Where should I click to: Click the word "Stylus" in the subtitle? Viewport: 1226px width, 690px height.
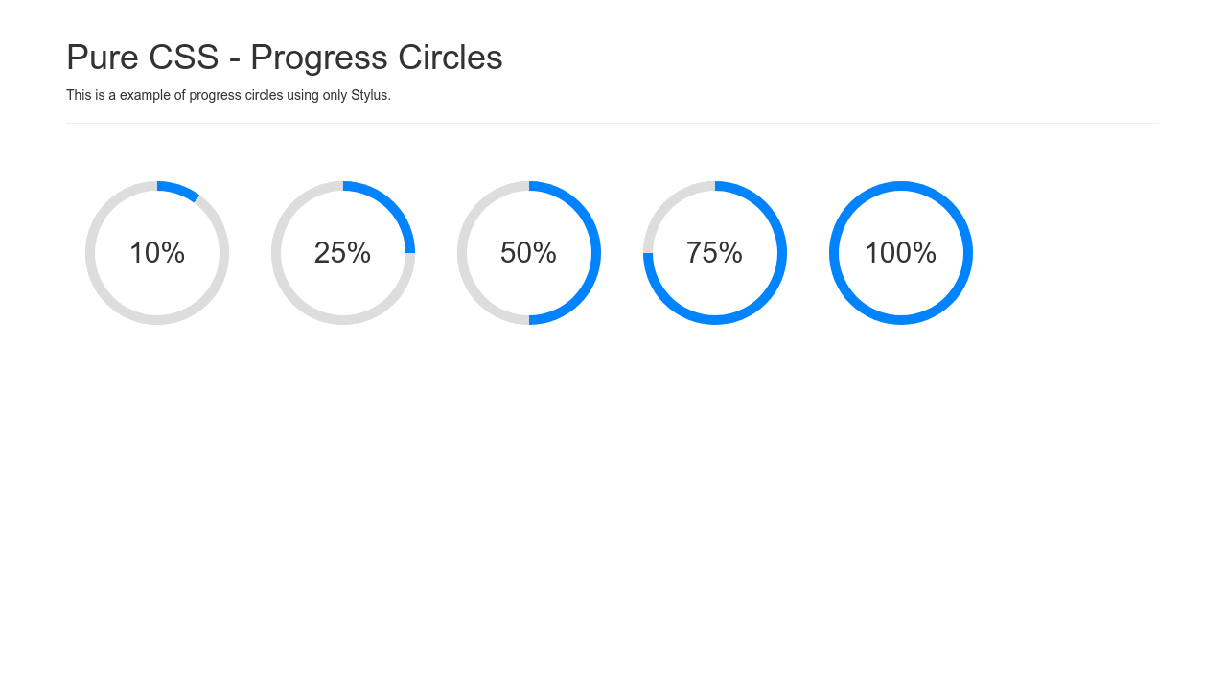[x=369, y=95]
